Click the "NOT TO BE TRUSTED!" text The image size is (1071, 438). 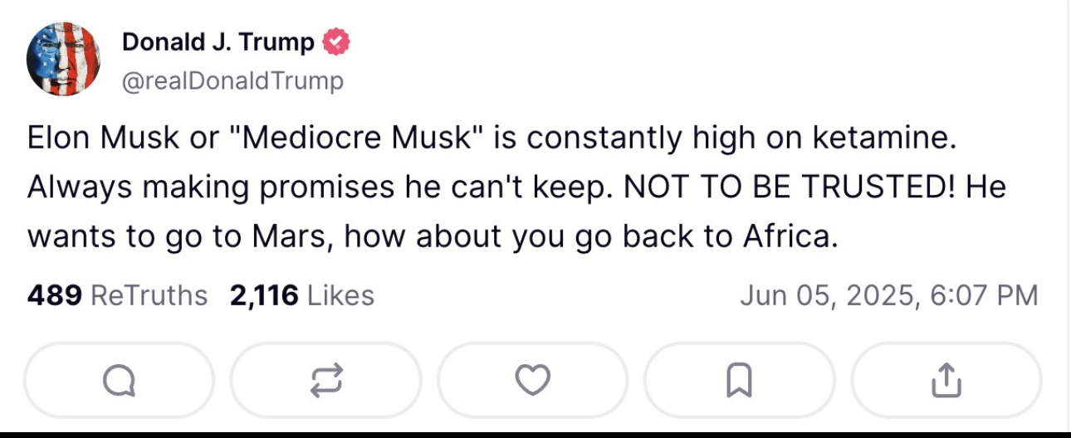[x=783, y=188]
